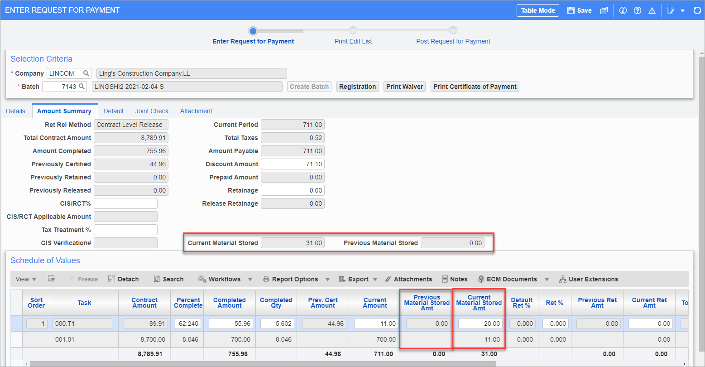
Task: Switch to the Joint Check tab
Action: pos(152,111)
